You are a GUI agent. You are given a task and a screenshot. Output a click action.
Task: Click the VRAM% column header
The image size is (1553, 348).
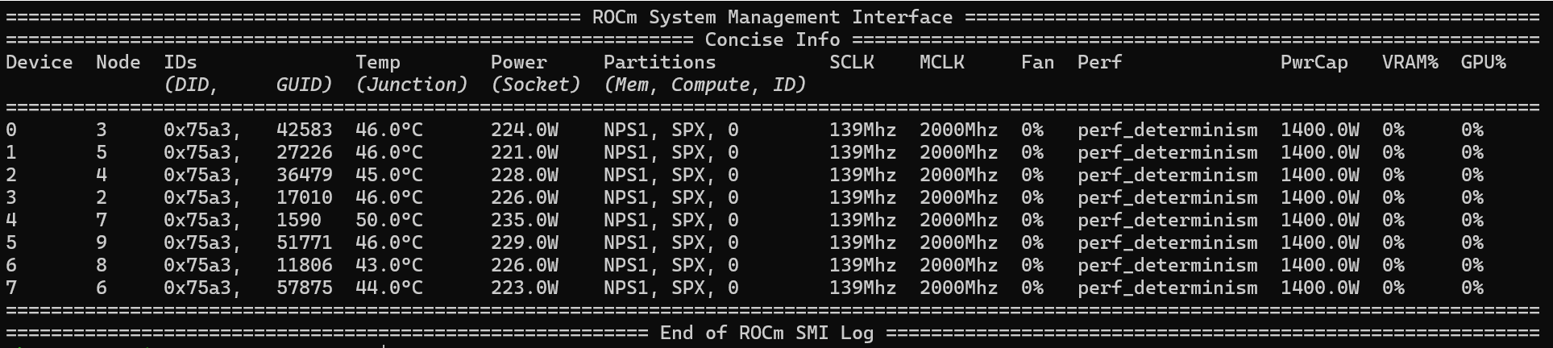[x=1410, y=62]
